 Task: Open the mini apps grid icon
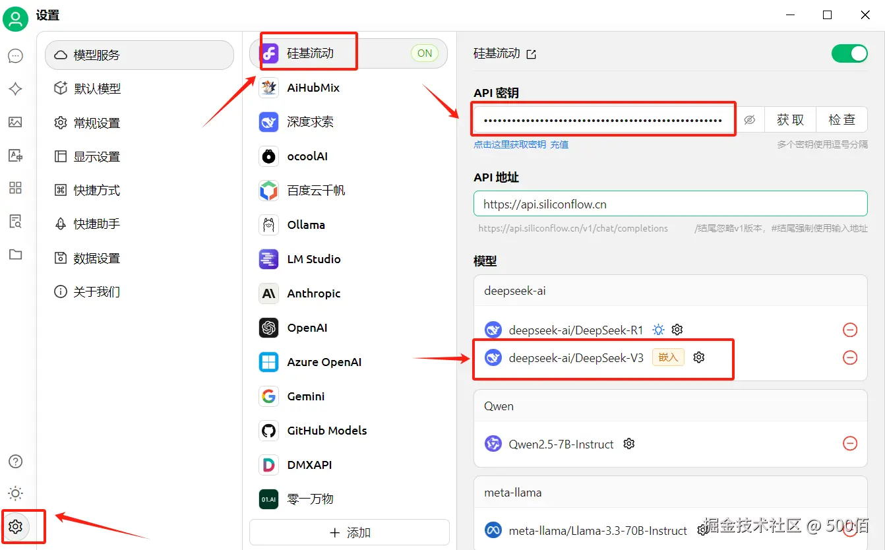pos(15,188)
